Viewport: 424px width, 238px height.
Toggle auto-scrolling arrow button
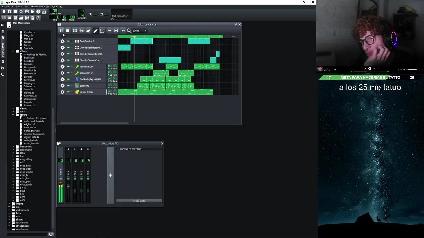point(109,31)
